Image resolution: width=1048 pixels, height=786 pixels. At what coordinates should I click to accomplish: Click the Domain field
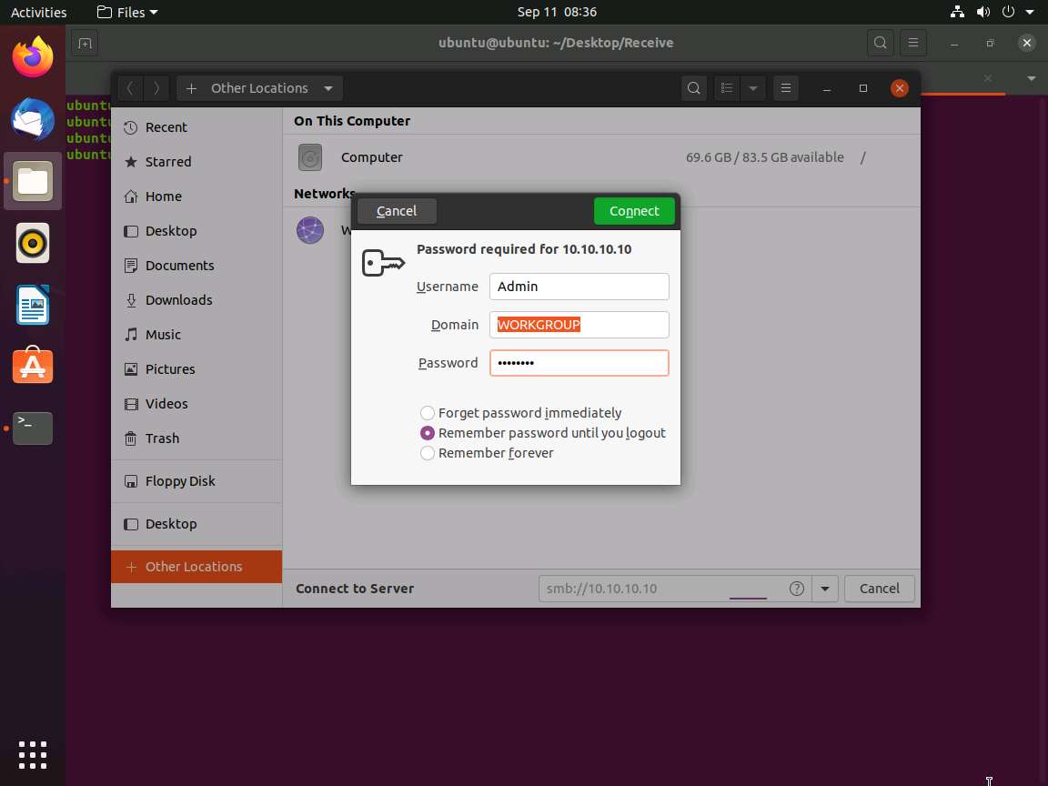click(x=579, y=325)
